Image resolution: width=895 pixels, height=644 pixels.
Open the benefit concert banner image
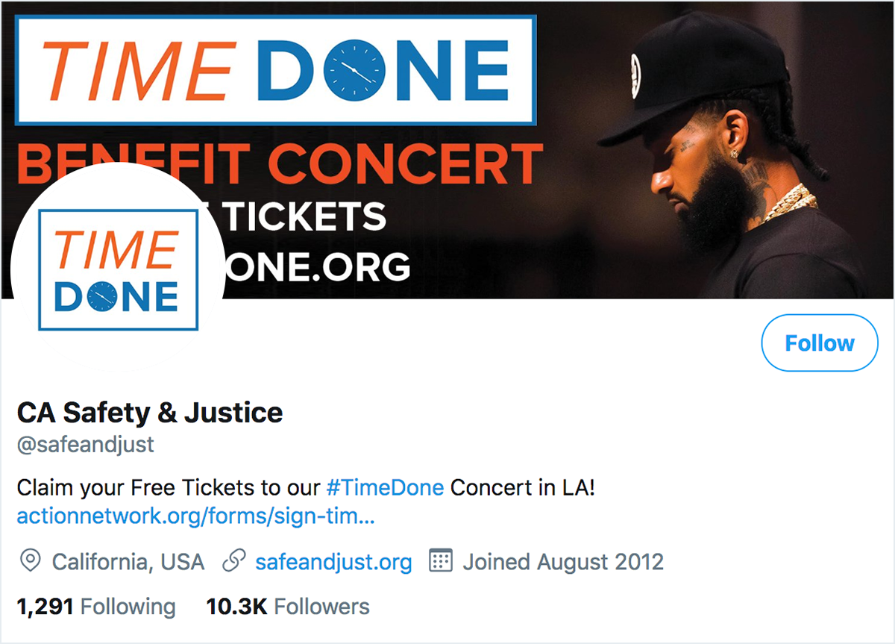click(447, 149)
